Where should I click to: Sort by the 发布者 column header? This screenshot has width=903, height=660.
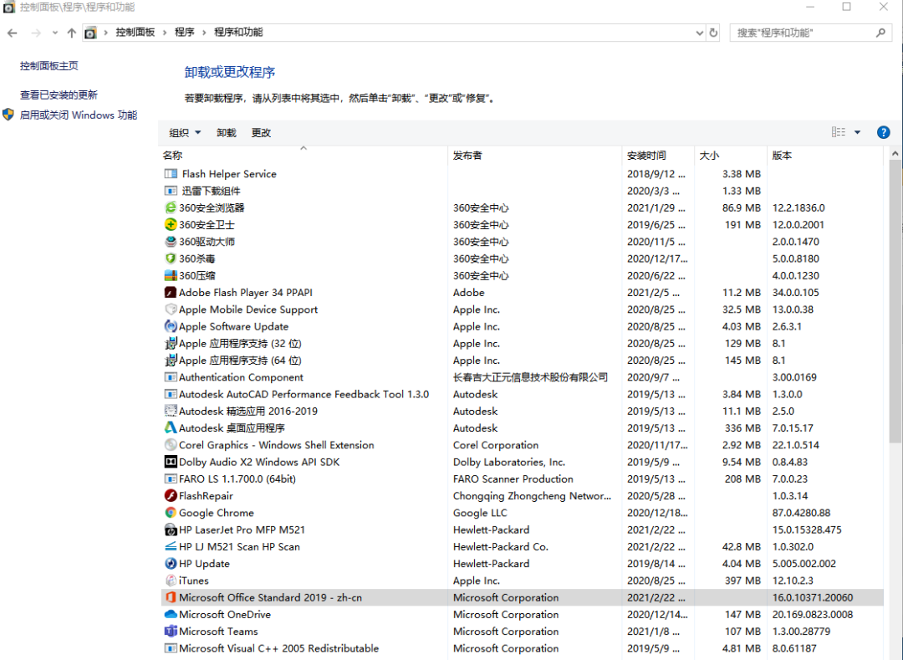pyautogui.click(x=534, y=155)
